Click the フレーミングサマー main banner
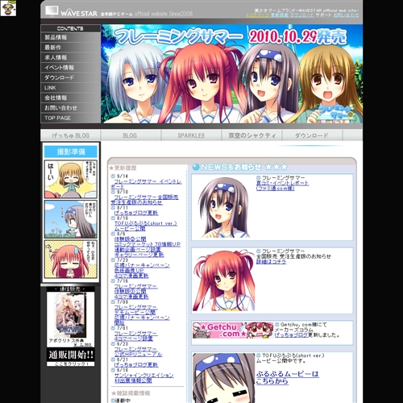 232,74
